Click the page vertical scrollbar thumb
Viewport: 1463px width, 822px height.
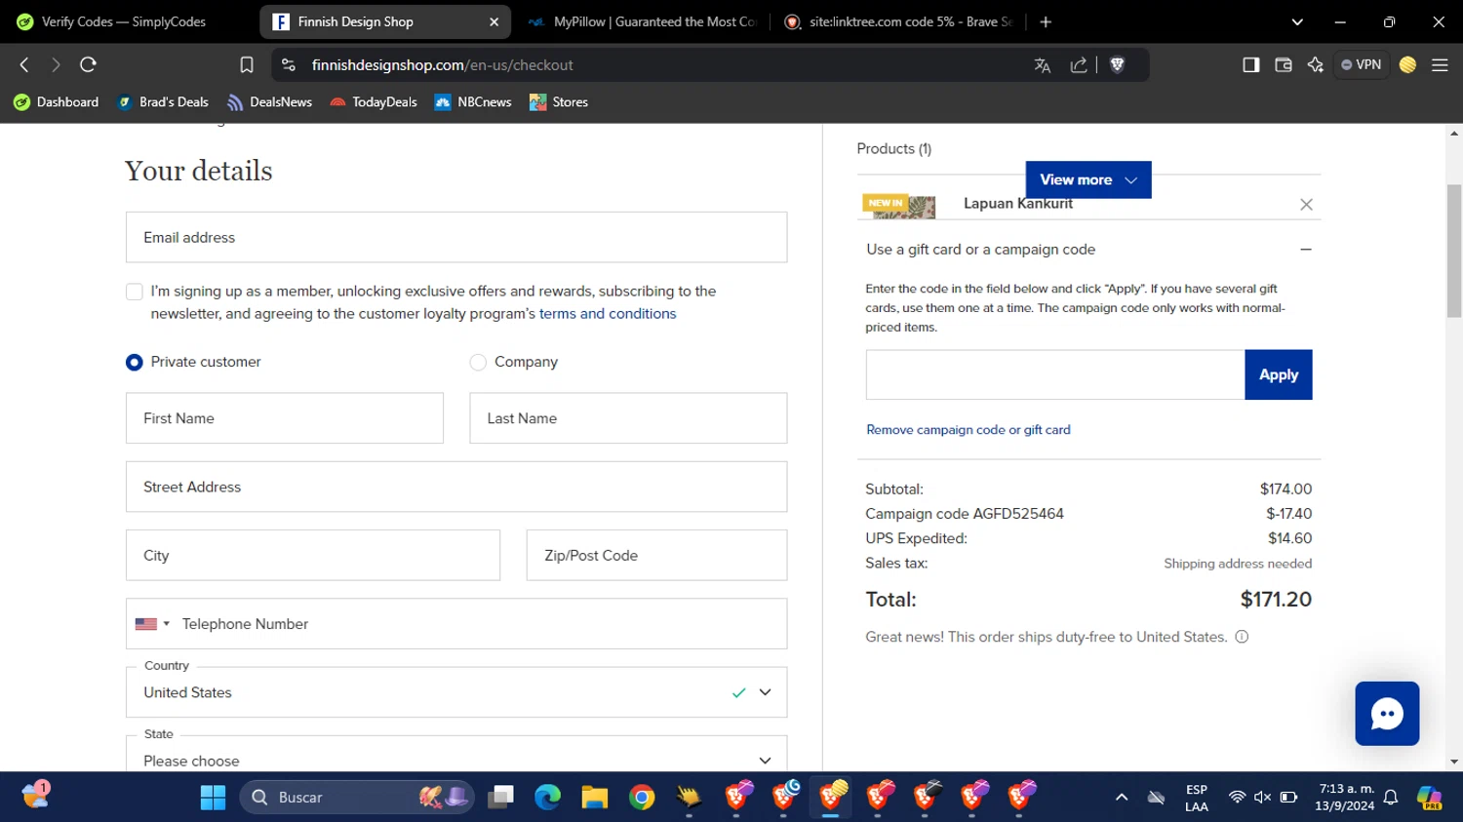(1454, 251)
